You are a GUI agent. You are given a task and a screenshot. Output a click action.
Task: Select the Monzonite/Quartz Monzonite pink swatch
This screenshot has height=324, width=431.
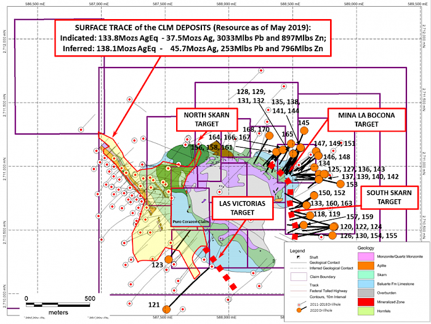(x=366, y=256)
